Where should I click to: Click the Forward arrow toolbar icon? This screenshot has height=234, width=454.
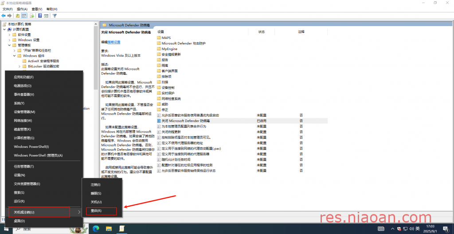click(10, 15)
